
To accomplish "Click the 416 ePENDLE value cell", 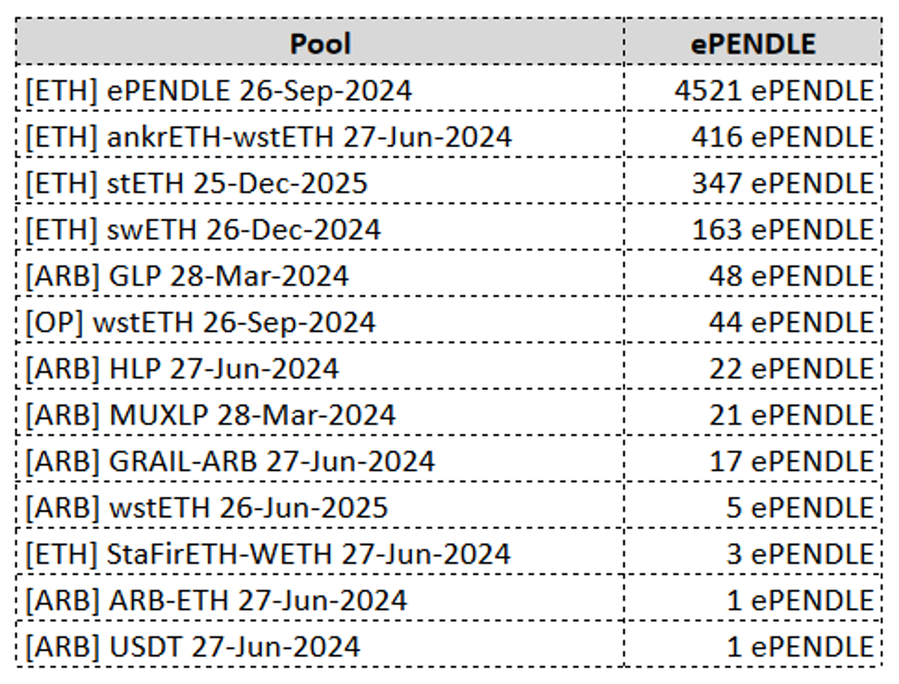I will [x=782, y=137].
